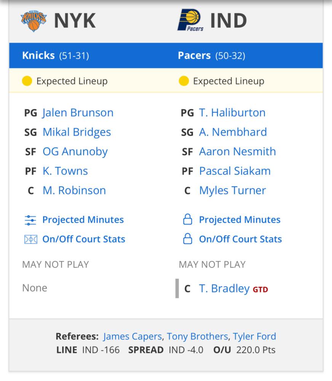Open Knicks On/Off Court Stats
The height and width of the screenshot is (381, 332).
(84, 239)
